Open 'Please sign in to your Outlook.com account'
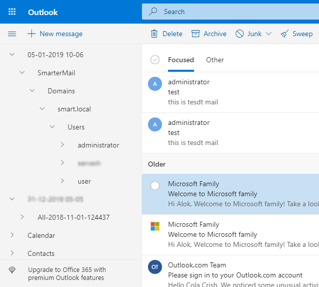319x287 pixels. point(235,275)
